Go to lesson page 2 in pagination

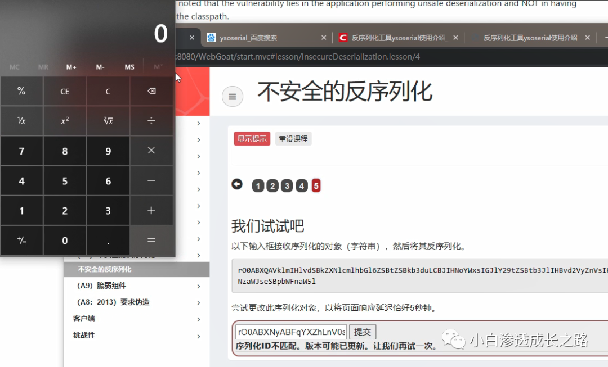pyautogui.click(x=272, y=185)
